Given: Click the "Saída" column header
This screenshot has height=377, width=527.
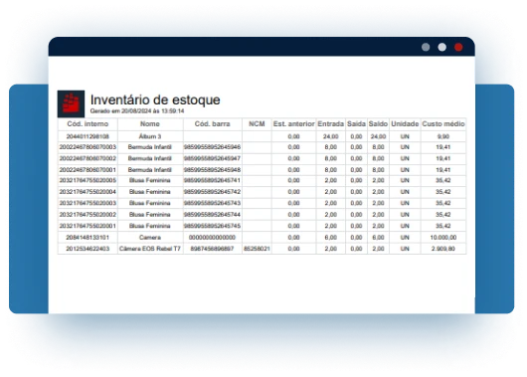Looking at the screenshot, I should (356, 123).
